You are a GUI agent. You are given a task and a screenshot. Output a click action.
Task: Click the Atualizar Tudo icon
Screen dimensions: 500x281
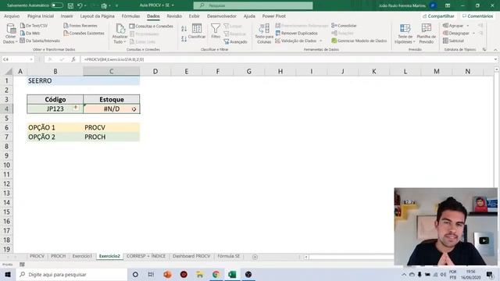coord(120,30)
